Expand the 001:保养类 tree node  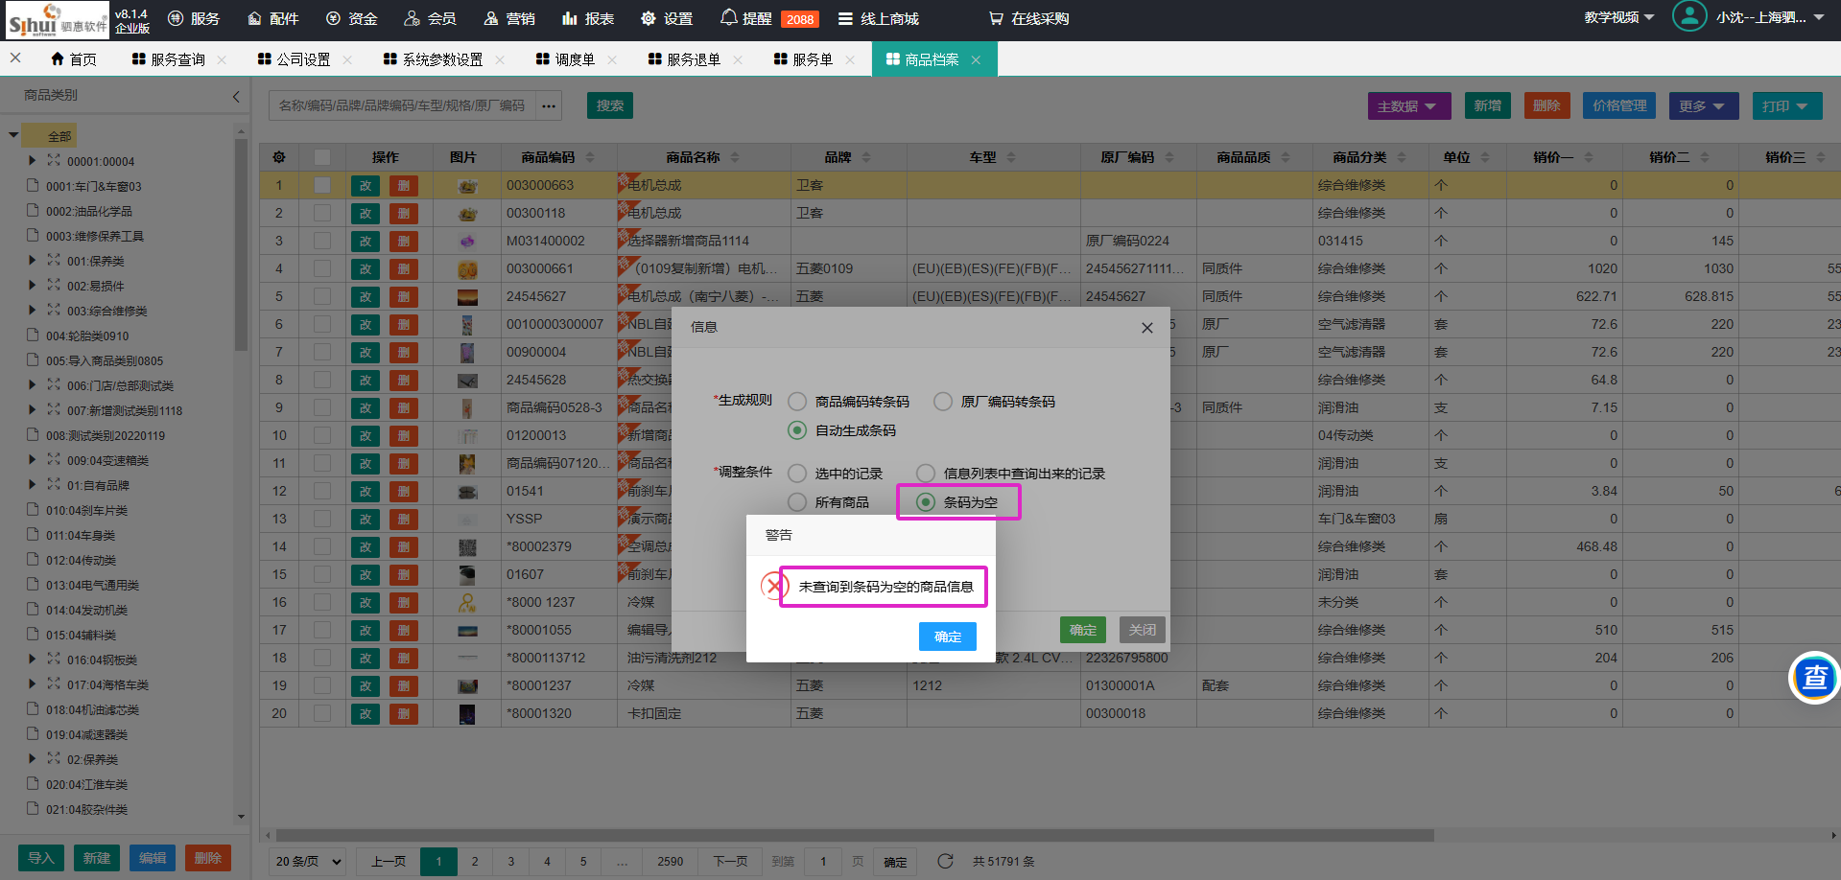coord(33,261)
